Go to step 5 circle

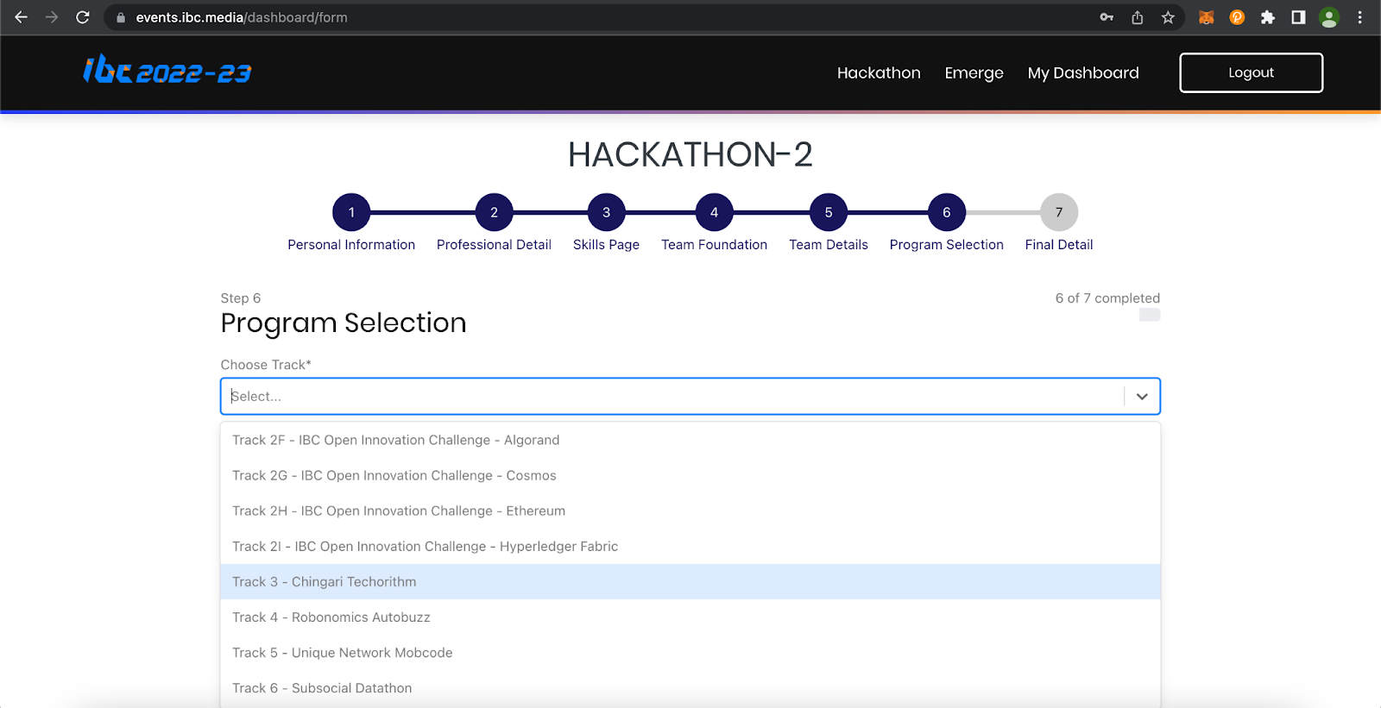coord(829,212)
